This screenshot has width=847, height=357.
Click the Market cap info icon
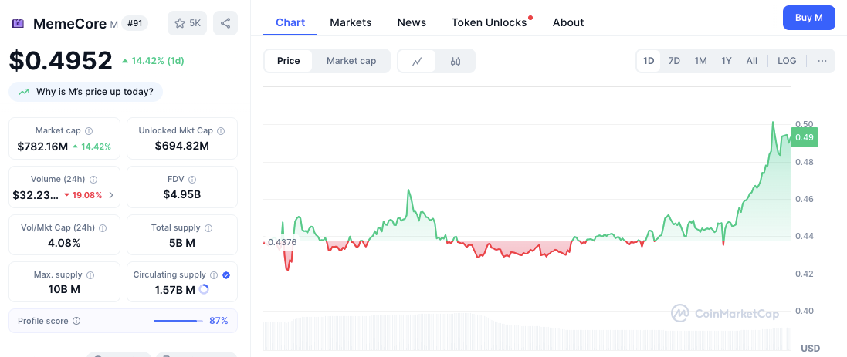point(89,131)
